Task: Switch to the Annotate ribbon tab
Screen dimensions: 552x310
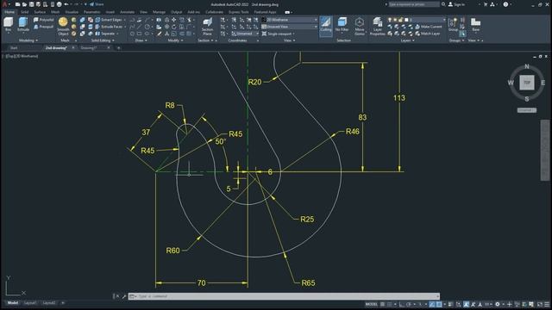Action: click(127, 12)
